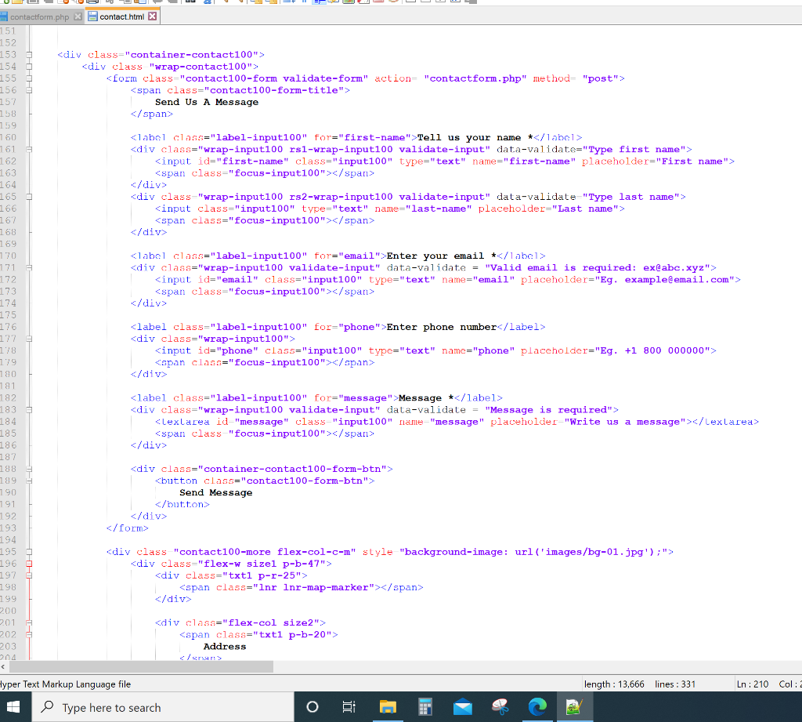This screenshot has height=722, width=802.
Task: Open Task View on the taskbar
Action: [349, 707]
